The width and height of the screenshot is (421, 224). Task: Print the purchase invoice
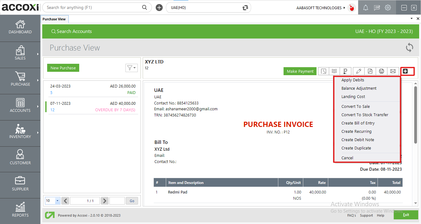pyautogui.click(x=382, y=71)
